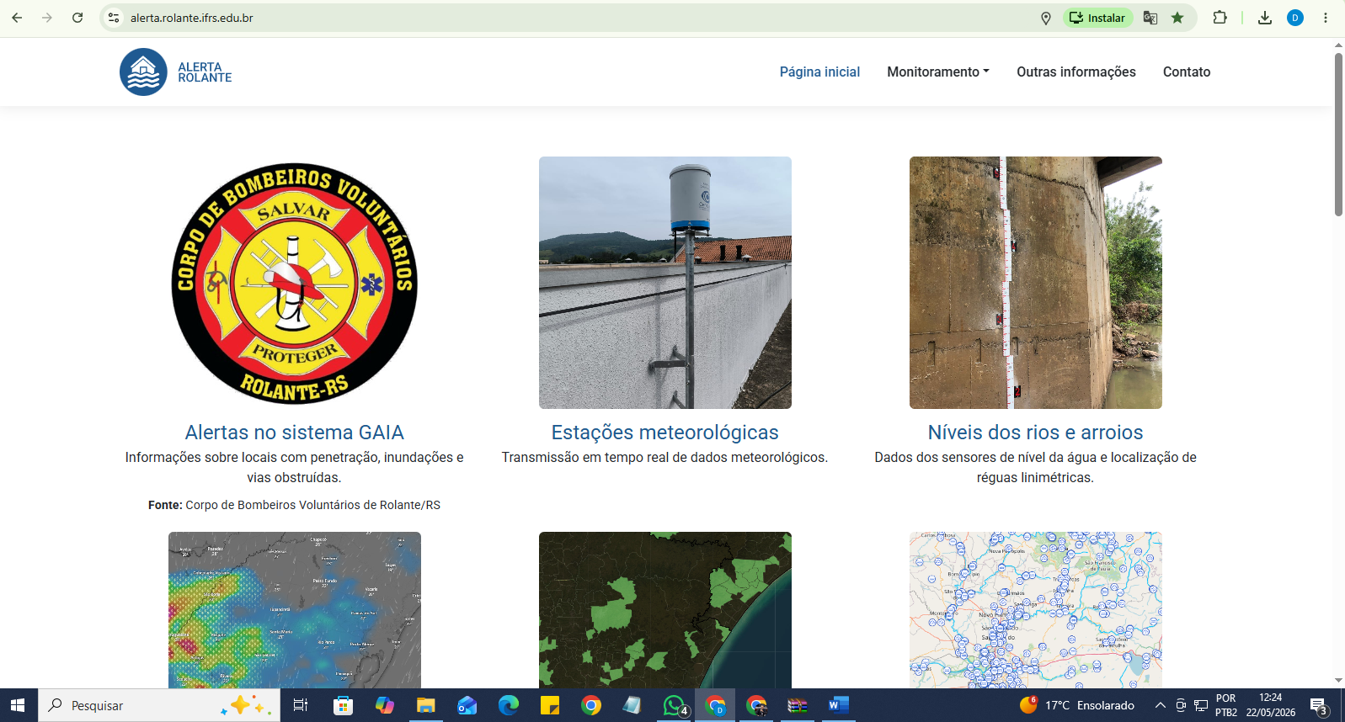Go back using the browser back arrow
Screen dimensions: 1345x722
17,18
